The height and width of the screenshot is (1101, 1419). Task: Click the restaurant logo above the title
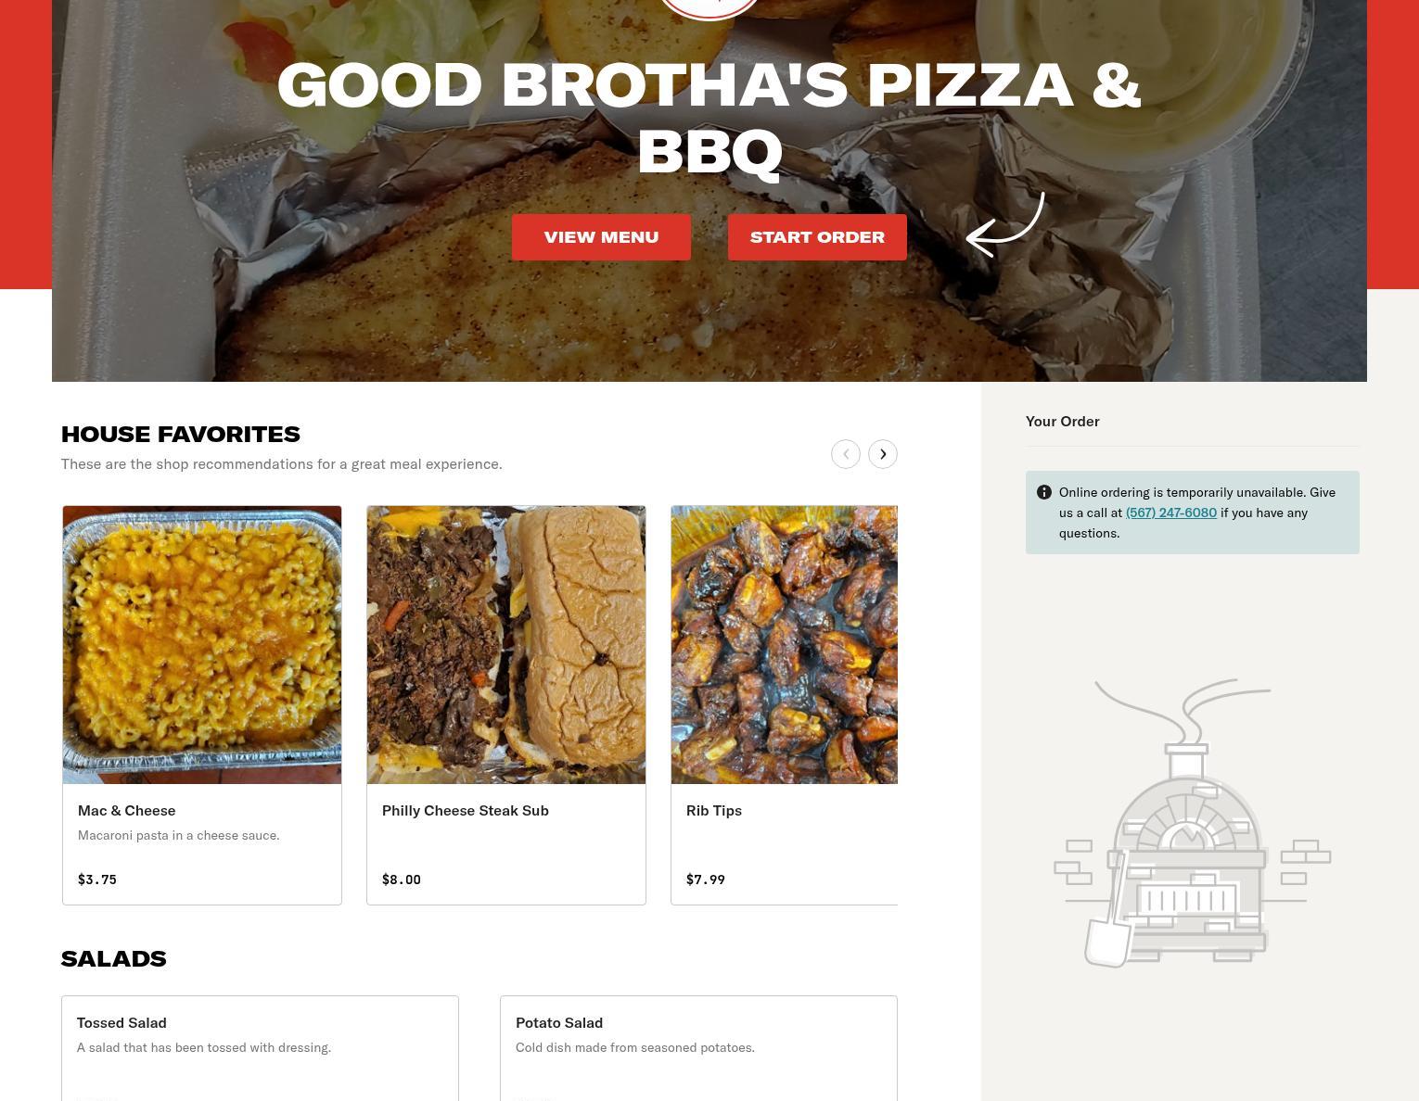709,7
